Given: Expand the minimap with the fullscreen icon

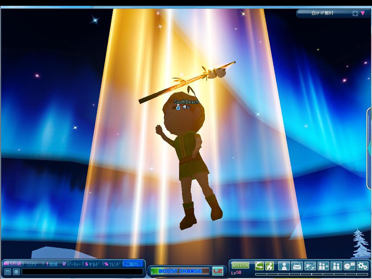Looking at the screenshot, I should tap(355, 13).
